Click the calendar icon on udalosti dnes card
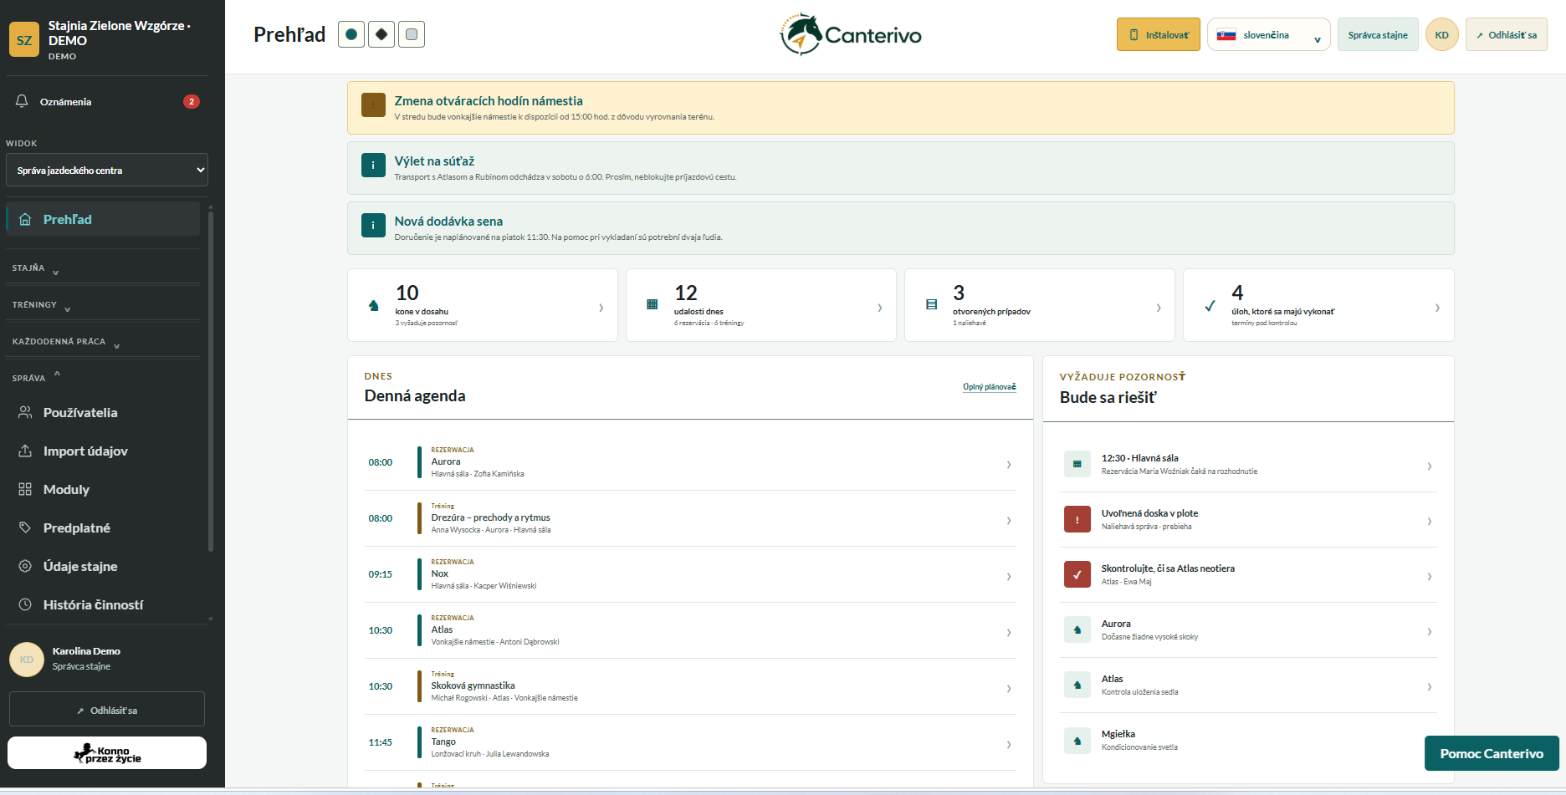 tap(652, 305)
